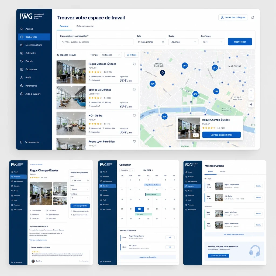Open the Trier par Pertinence dropdown
Screen dimensions: 276x276
(x=111, y=55)
